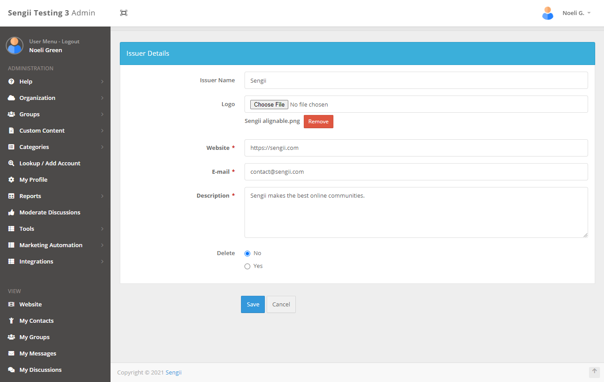Open the Sengii link in footer
The image size is (604, 382).
tap(174, 372)
